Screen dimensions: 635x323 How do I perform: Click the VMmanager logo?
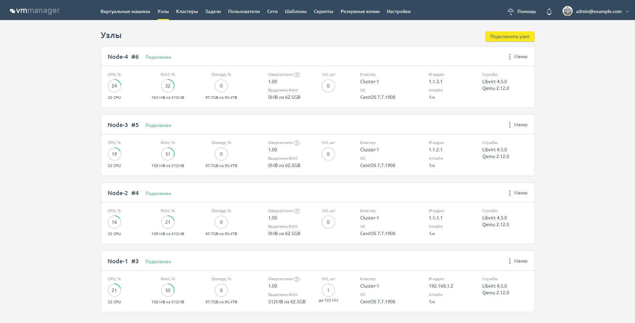(x=35, y=11)
